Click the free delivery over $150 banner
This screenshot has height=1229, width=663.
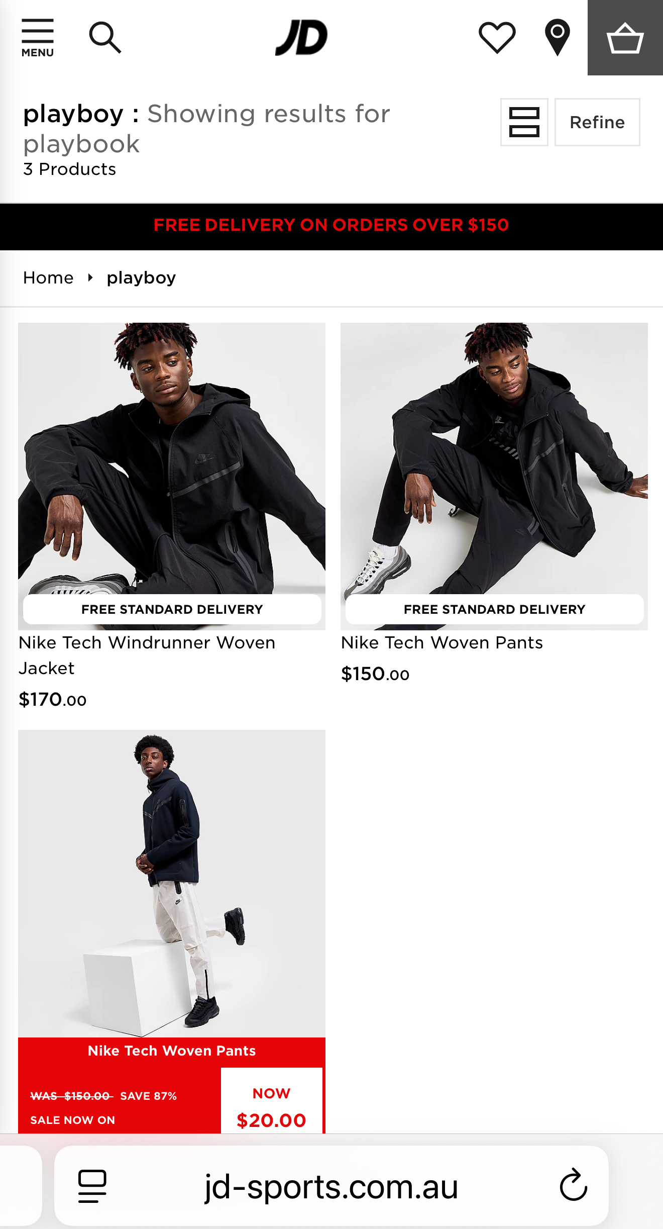[331, 225]
